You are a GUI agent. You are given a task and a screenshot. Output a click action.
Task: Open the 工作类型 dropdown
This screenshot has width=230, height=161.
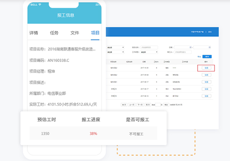tap(149, 52)
